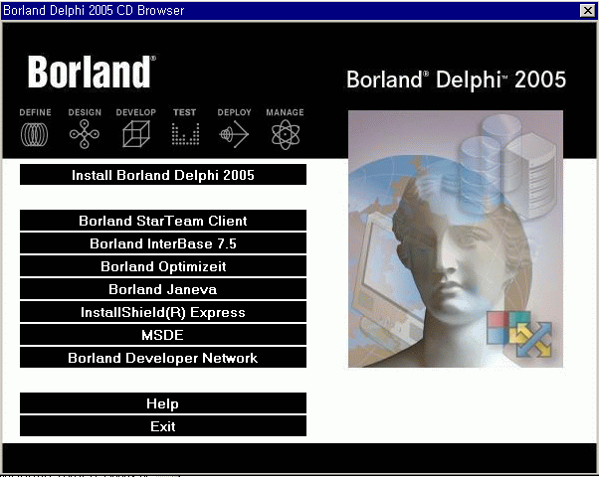Image resolution: width=599 pixels, height=477 pixels.
Task: Select the MSDE install option
Action: [x=163, y=335]
